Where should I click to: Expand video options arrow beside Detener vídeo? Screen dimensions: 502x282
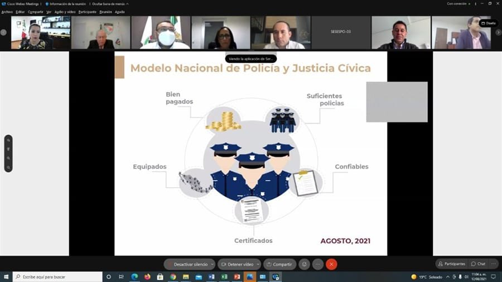(x=258, y=264)
